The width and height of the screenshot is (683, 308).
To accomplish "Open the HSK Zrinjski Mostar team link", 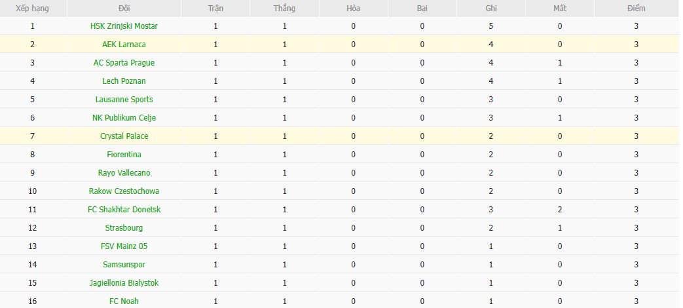I will point(124,26).
